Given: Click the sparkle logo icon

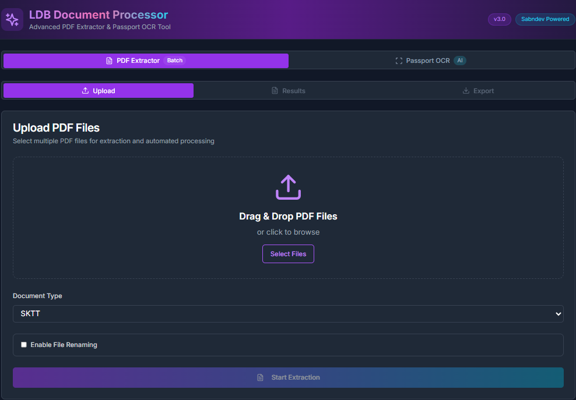Looking at the screenshot, I should pos(12,19).
